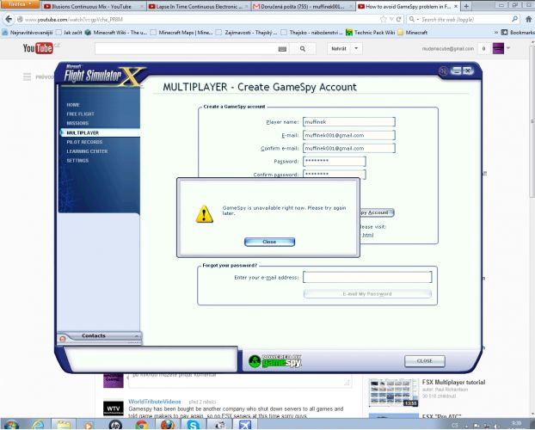Select LEARNING CENTER in Flight Simulator menu

click(x=87, y=151)
